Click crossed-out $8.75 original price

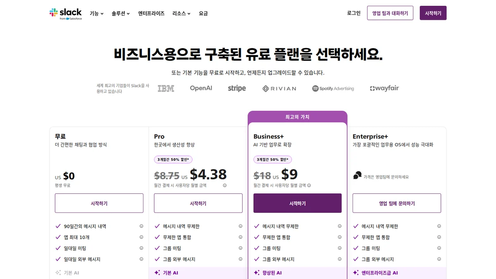167,176
